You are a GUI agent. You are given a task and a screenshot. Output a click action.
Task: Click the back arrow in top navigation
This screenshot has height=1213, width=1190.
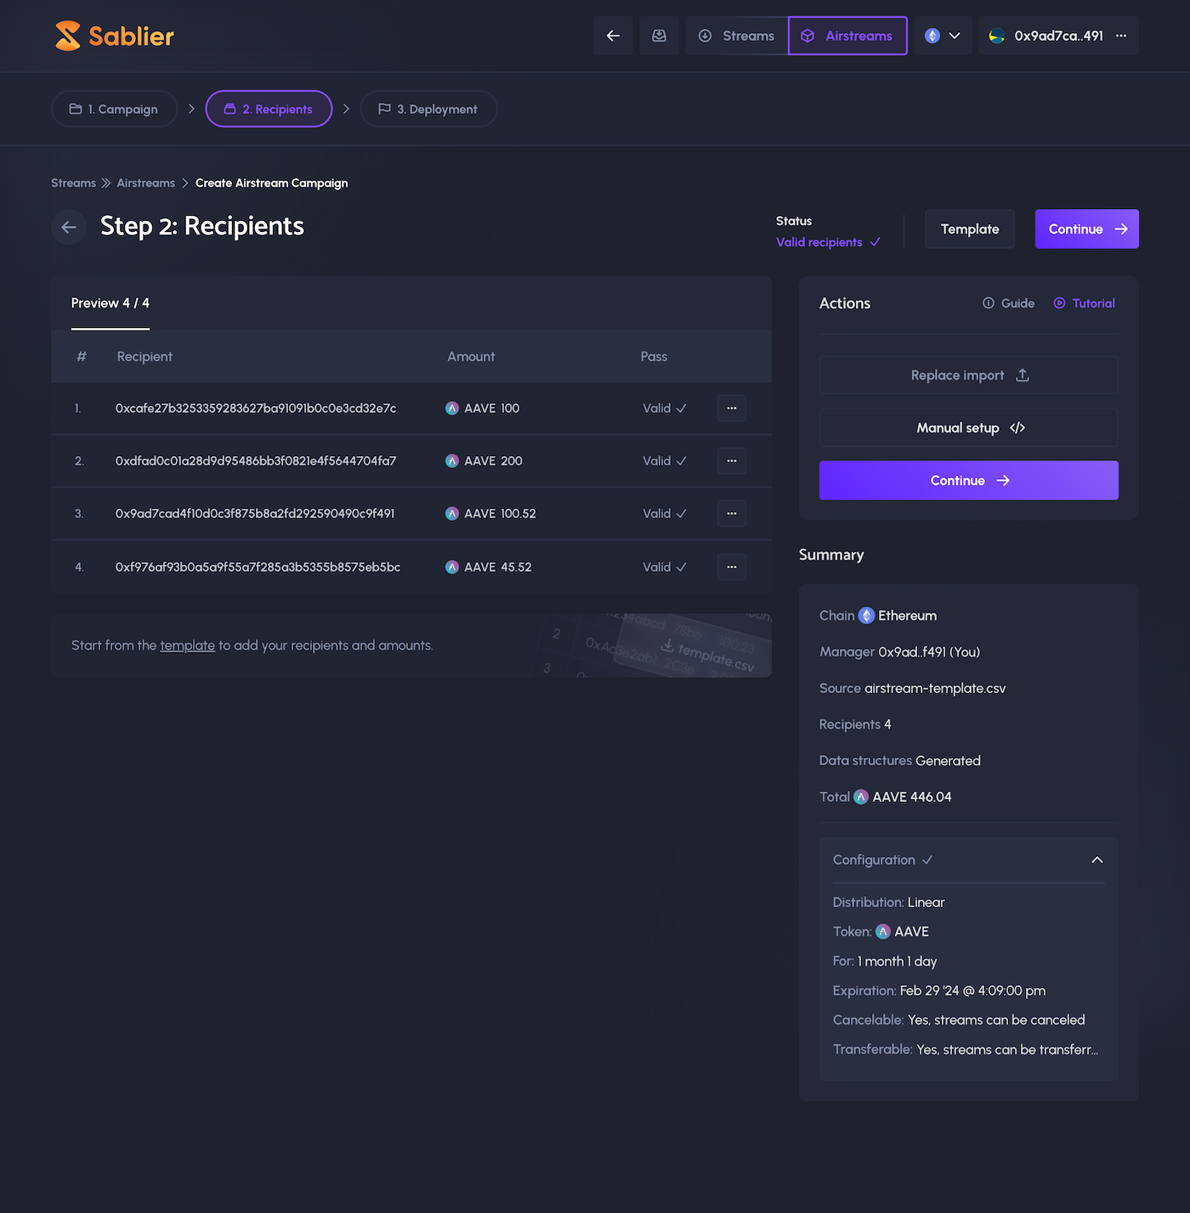click(x=613, y=36)
